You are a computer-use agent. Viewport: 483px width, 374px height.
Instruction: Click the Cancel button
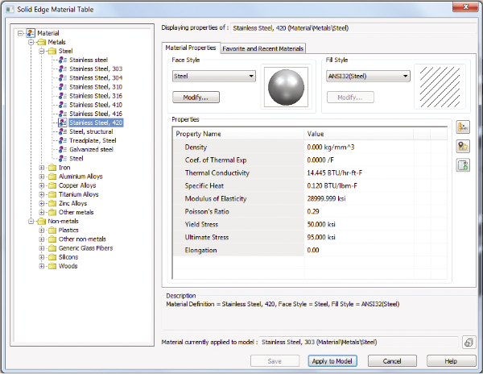pos(392,361)
